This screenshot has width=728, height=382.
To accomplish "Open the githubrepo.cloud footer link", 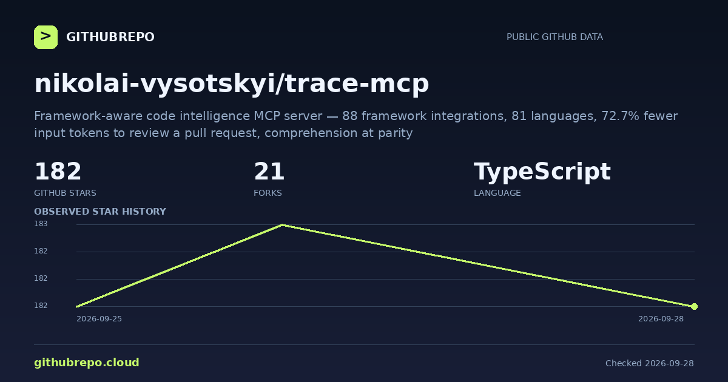I will click(87, 363).
